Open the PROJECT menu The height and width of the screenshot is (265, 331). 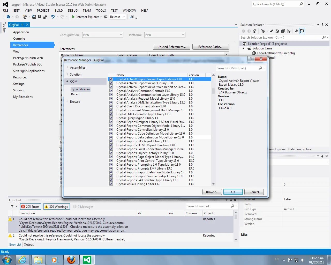(43, 11)
